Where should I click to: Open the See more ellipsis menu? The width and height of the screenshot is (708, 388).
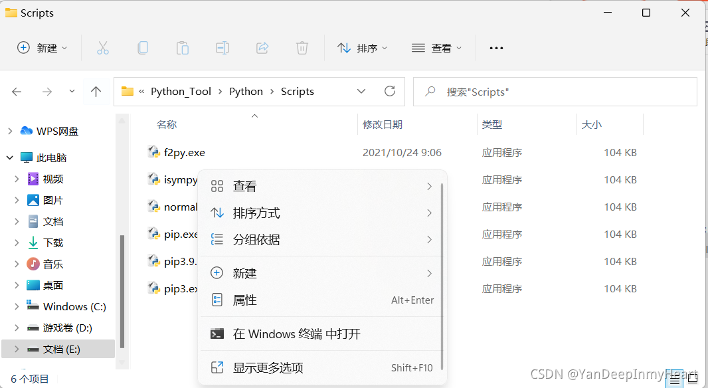pyautogui.click(x=496, y=47)
